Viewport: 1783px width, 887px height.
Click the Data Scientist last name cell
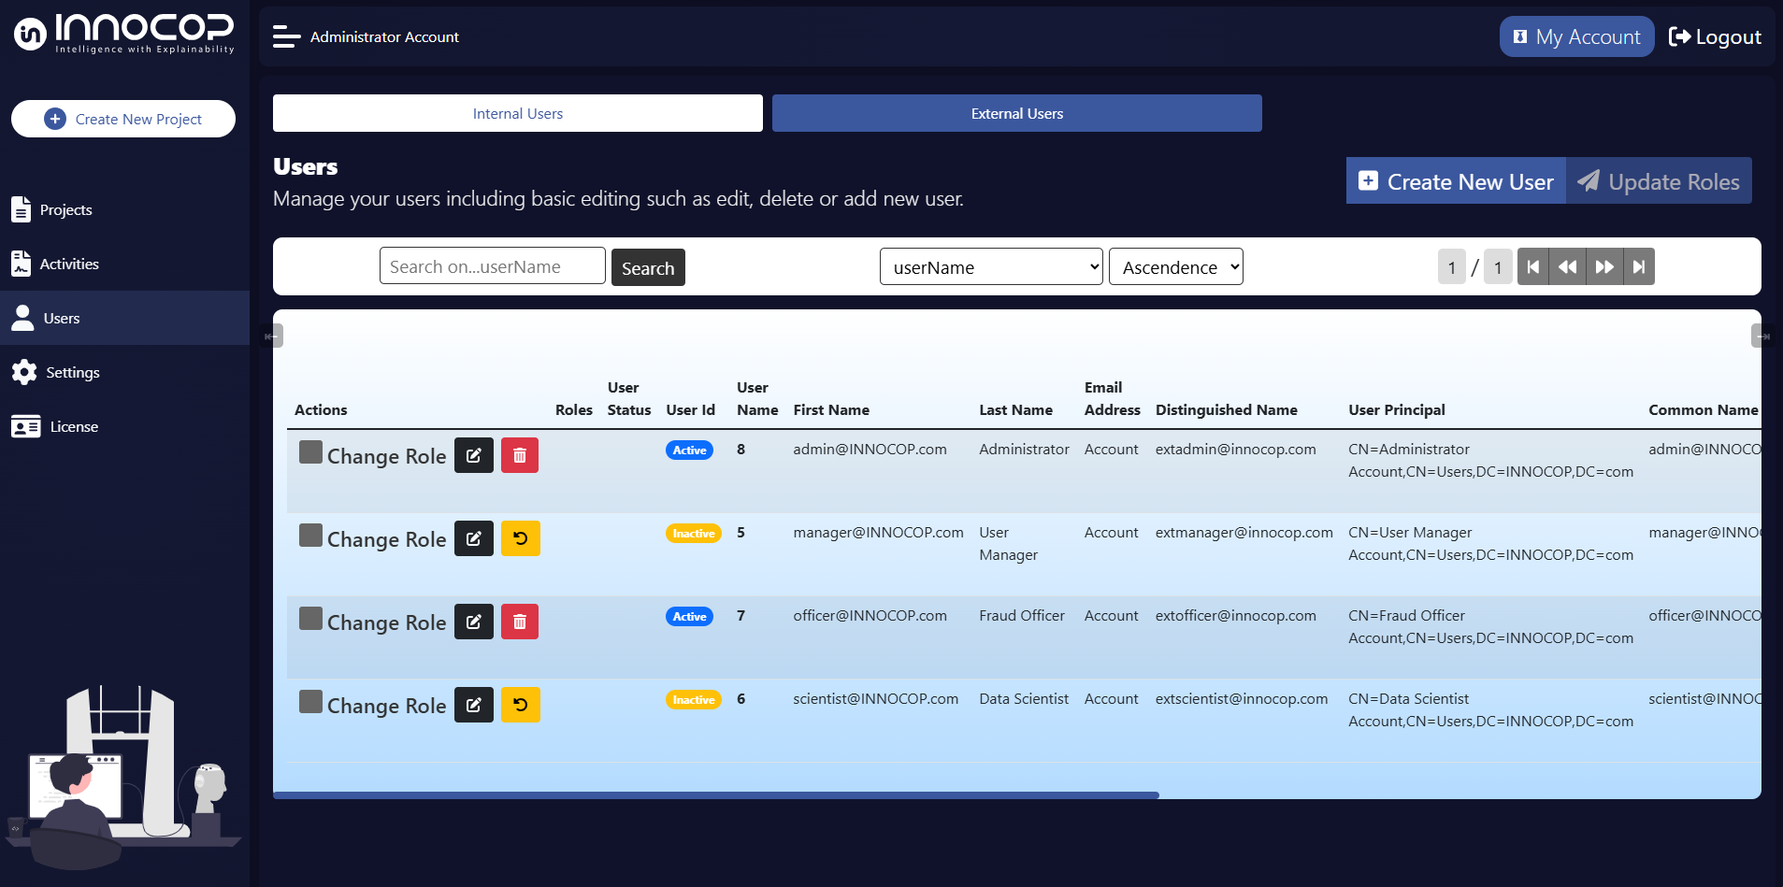[x=1024, y=699]
